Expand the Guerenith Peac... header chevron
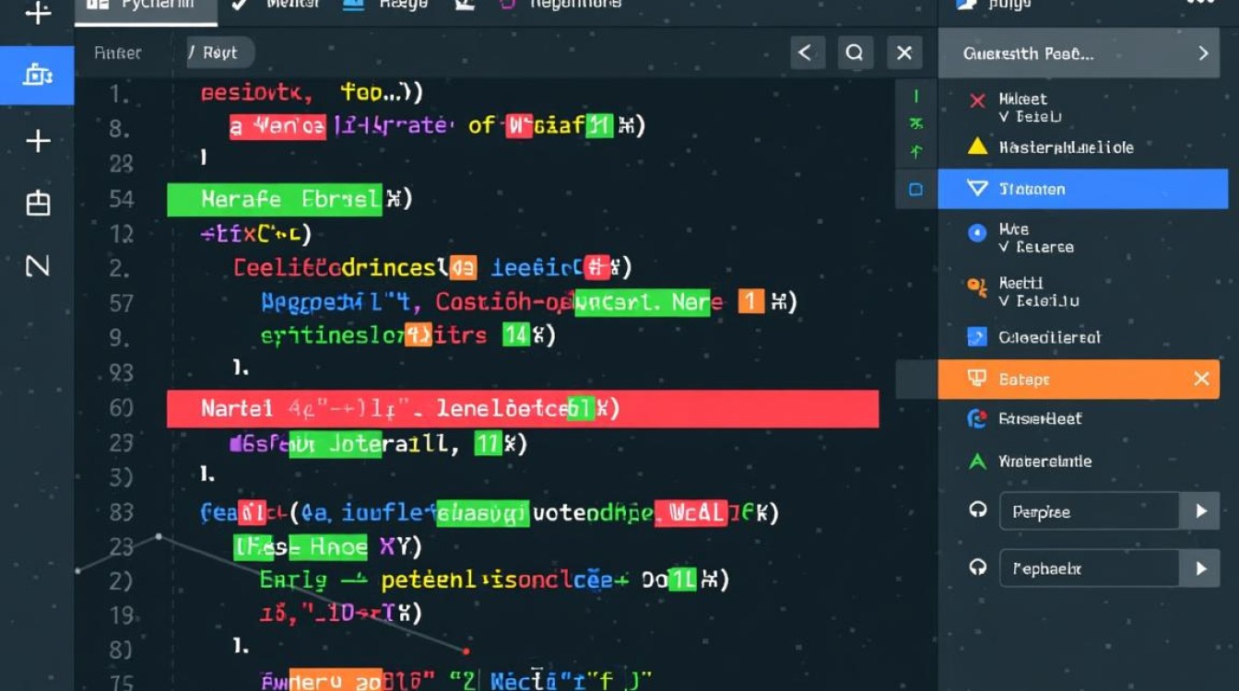The width and height of the screenshot is (1239, 691). point(1203,53)
